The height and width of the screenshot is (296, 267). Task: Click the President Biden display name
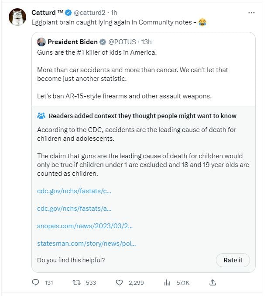click(72, 42)
